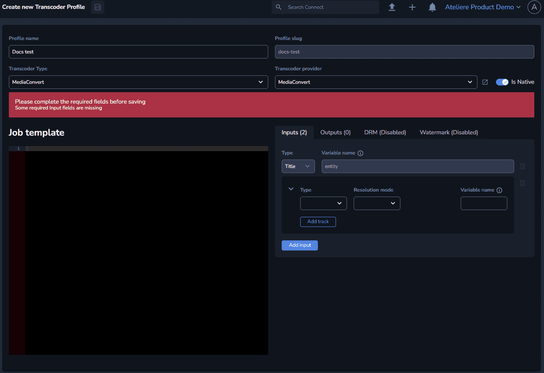Open the empty Type dropdown
The image size is (544, 373).
[323, 203]
